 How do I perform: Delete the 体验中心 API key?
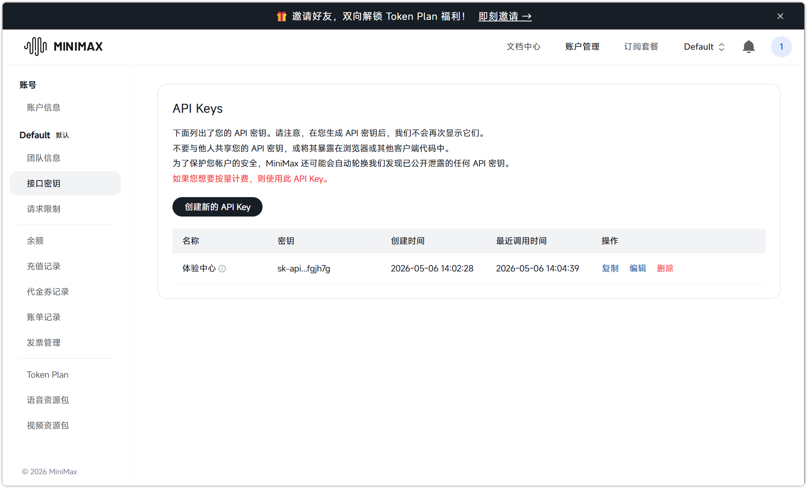pyautogui.click(x=665, y=268)
